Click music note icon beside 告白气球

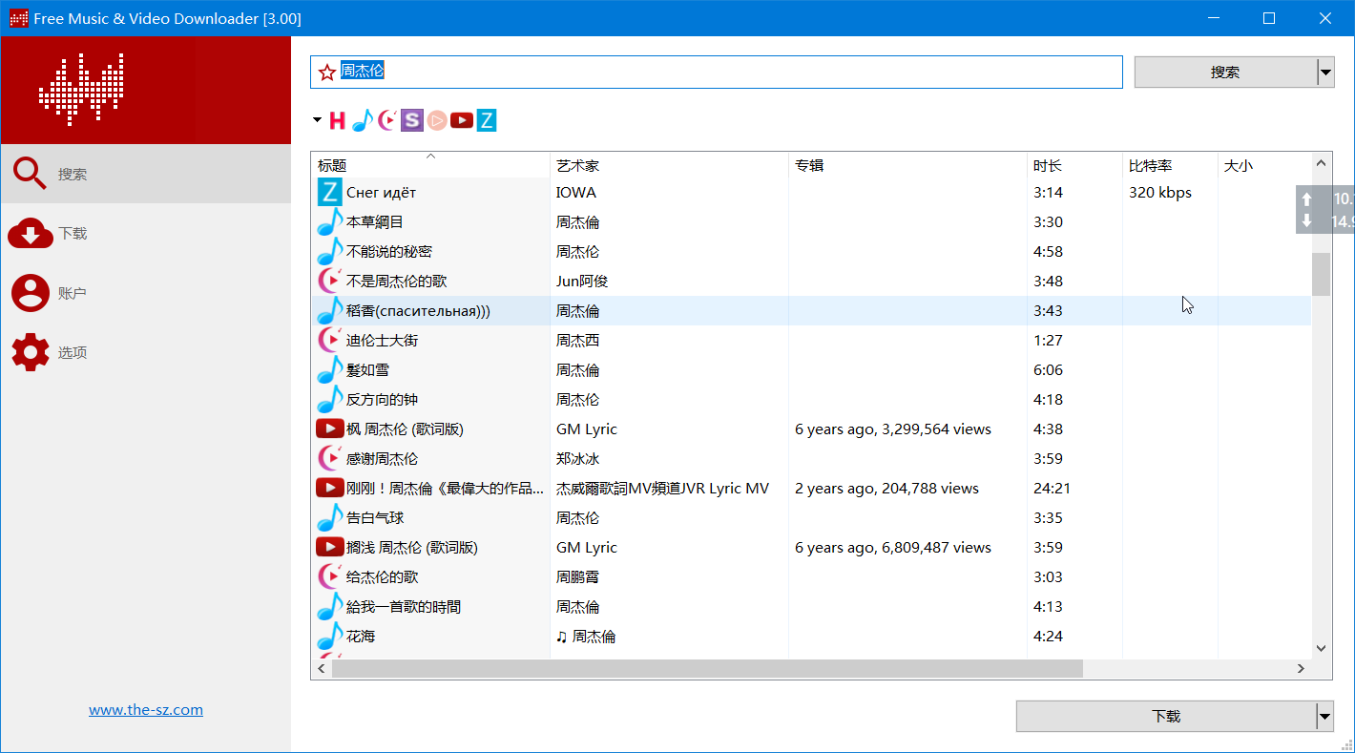(x=329, y=517)
